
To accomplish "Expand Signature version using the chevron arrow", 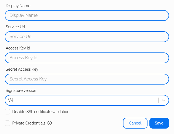I will 164,100.
